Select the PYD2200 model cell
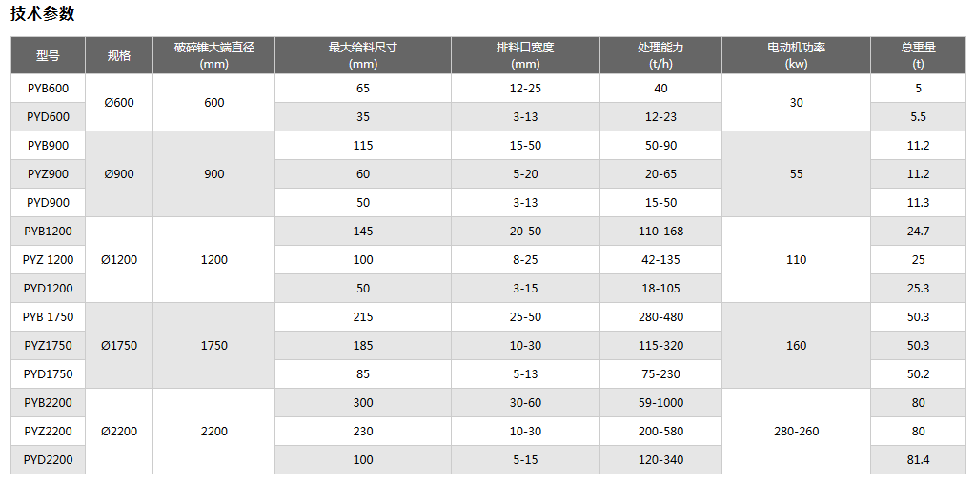The width and height of the screenshot is (975, 484). point(48,459)
